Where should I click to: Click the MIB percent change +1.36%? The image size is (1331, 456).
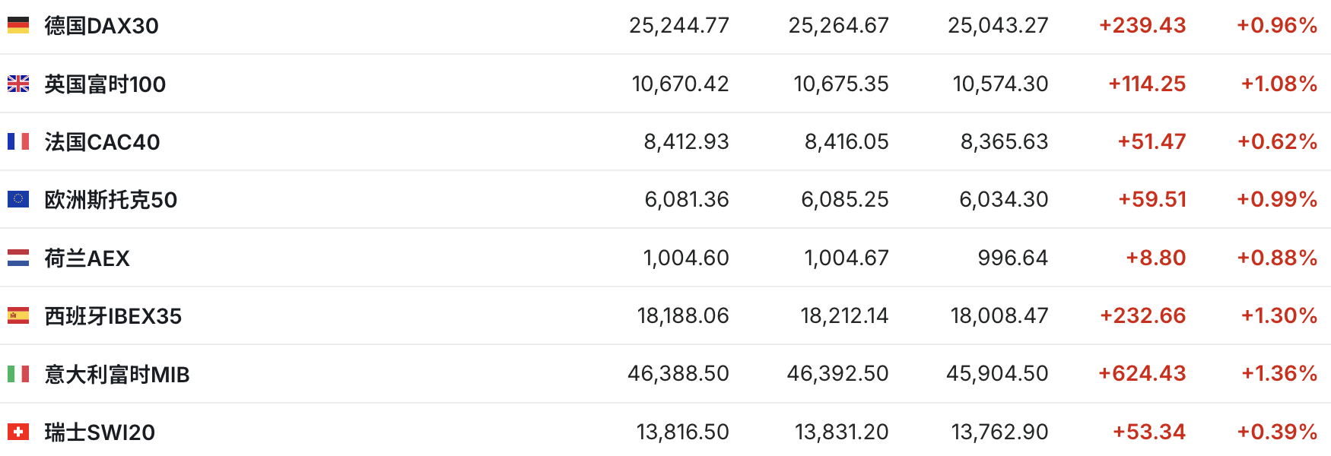click(1279, 373)
